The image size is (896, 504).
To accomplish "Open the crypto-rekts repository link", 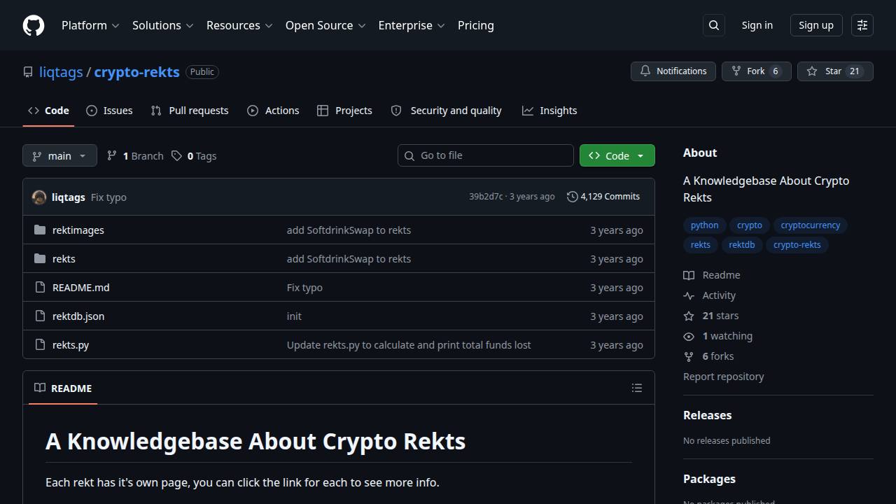I will 136,72.
